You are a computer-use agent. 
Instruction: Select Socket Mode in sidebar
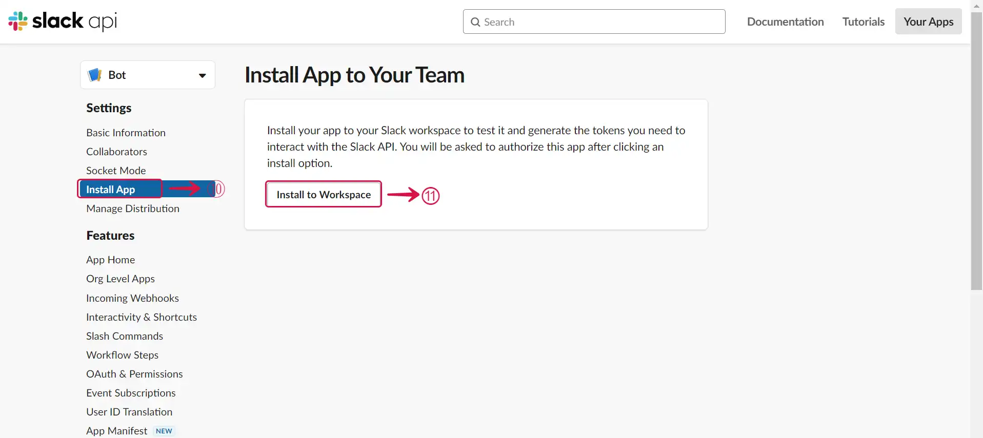(116, 171)
